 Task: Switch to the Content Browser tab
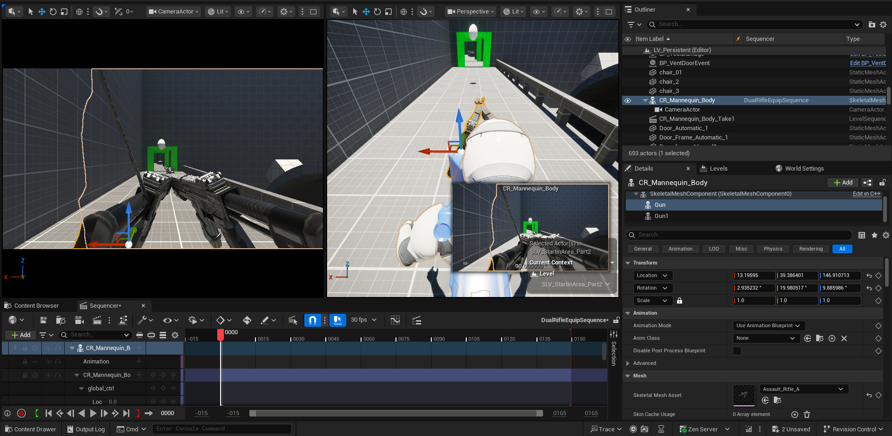(x=36, y=306)
